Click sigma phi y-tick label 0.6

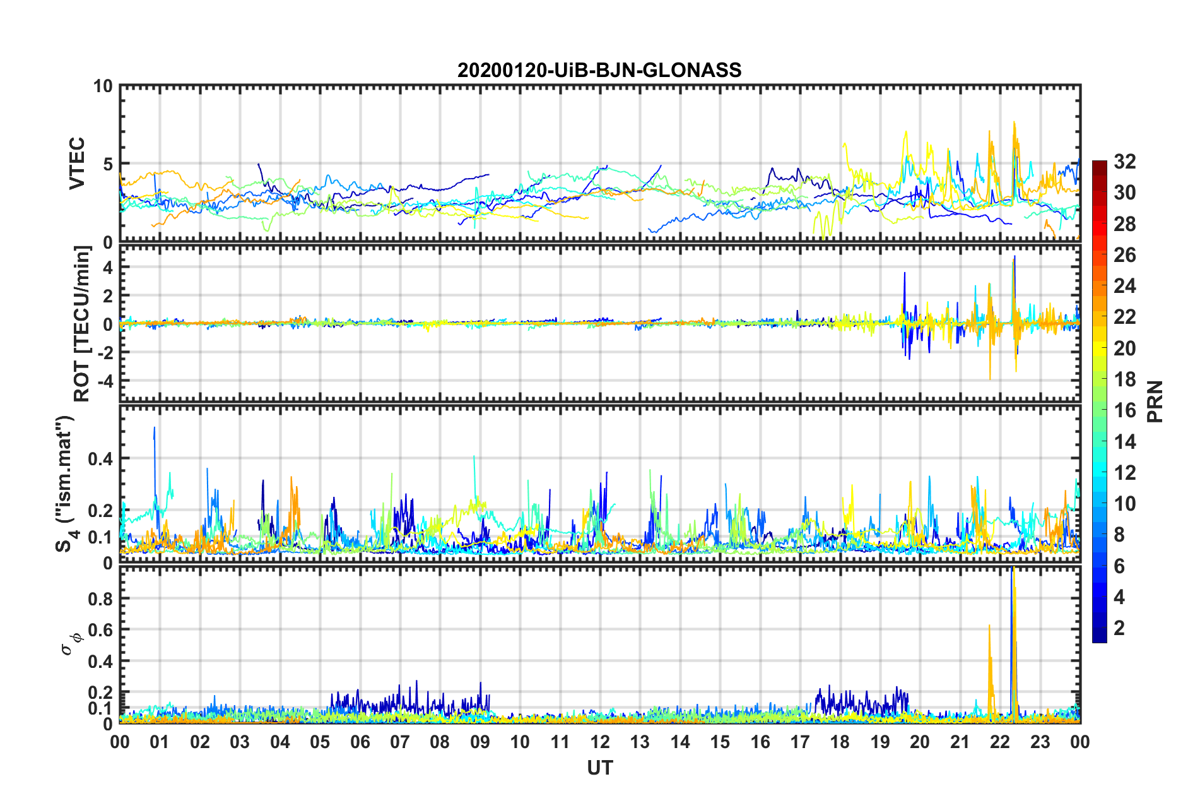[x=100, y=630]
